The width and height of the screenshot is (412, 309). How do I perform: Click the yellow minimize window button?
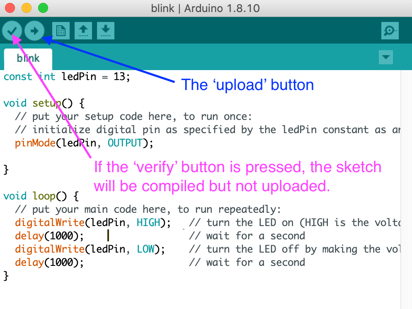pyautogui.click(x=27, y=8)
